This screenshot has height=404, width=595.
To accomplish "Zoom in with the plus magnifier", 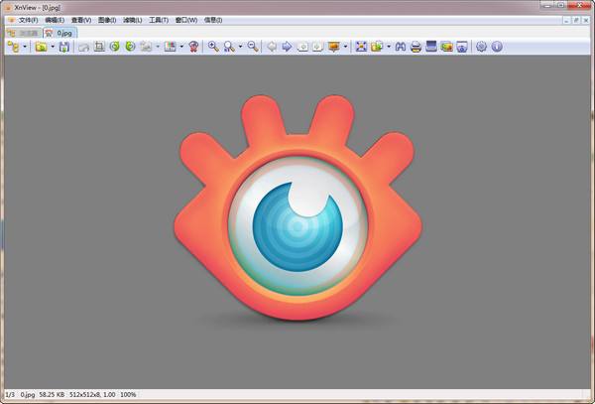I will (213, 47).
